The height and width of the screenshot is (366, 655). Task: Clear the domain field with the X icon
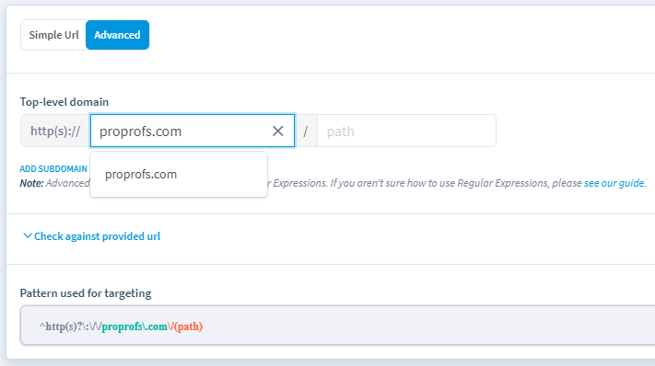(278, 131)
